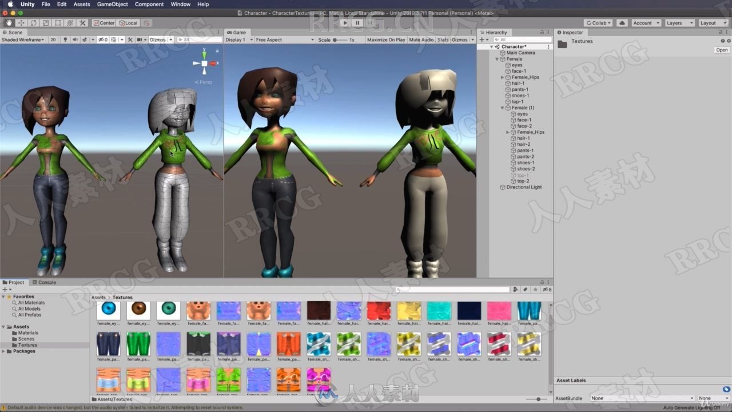This screenshot has height=412, width=732.
Task: Toggle Local handle rotation button
Action: point(128,23)
